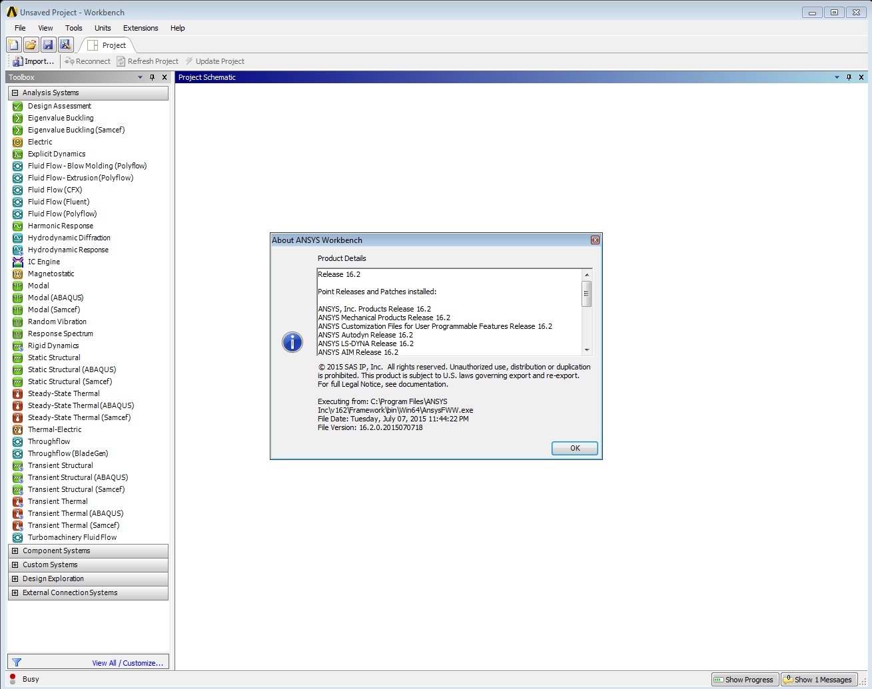
Task: Click the Rigid Dynamics system icon
Action: [x=18, y=345]
